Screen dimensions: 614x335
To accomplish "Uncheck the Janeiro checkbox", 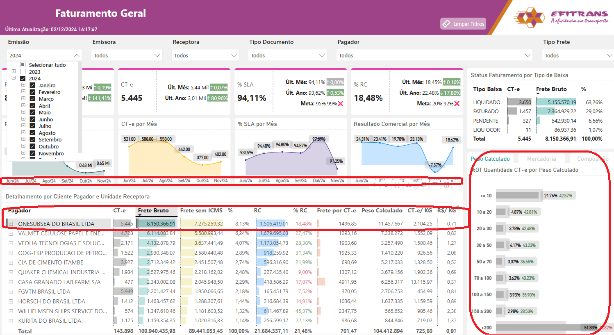I will [32, 85].
